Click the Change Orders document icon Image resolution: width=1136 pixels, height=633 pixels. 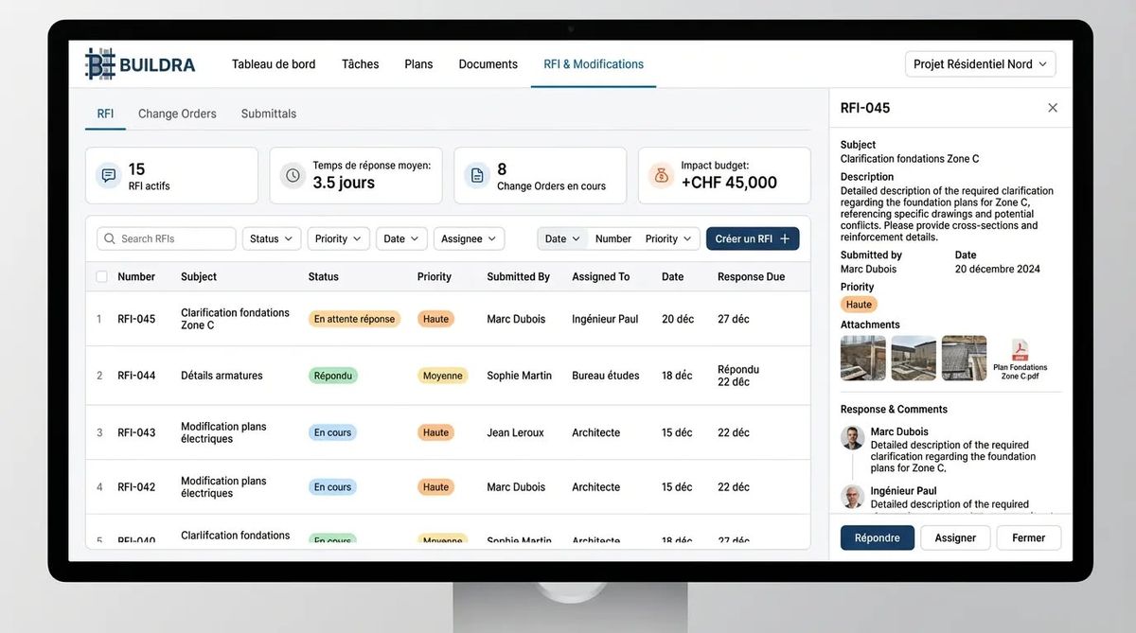coord(477,175)
